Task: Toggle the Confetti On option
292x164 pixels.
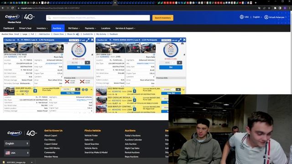Action: click(88, 34)
